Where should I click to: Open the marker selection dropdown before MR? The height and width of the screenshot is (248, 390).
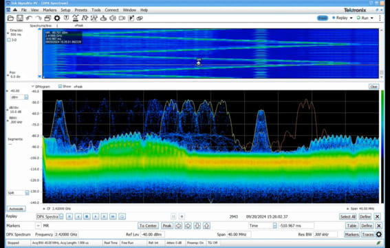point(38,225)
